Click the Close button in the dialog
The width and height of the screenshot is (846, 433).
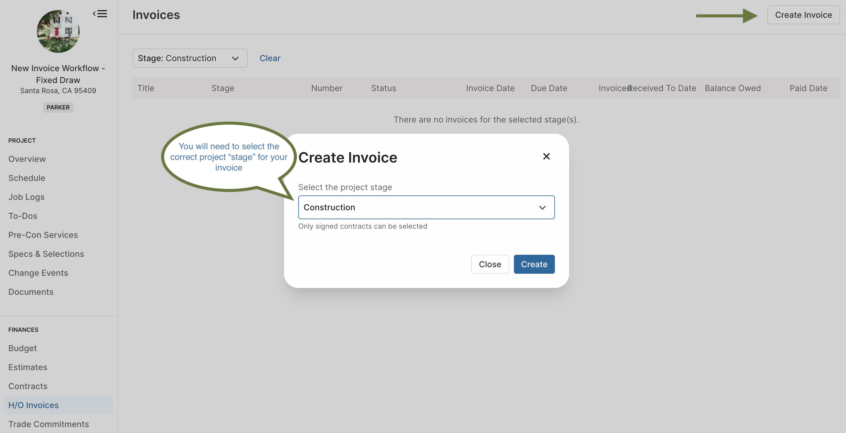coord(490,264)
